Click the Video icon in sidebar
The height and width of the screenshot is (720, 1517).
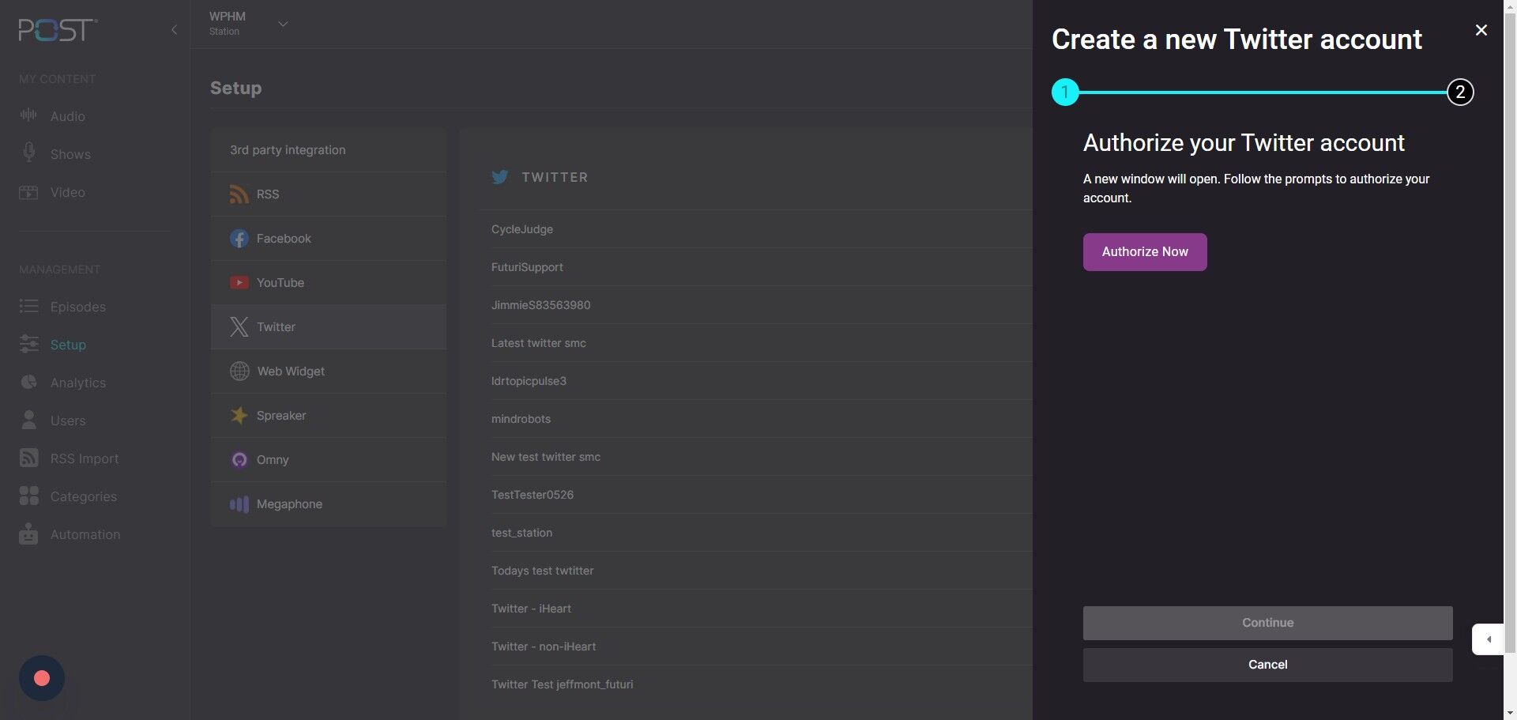point(28,192)
